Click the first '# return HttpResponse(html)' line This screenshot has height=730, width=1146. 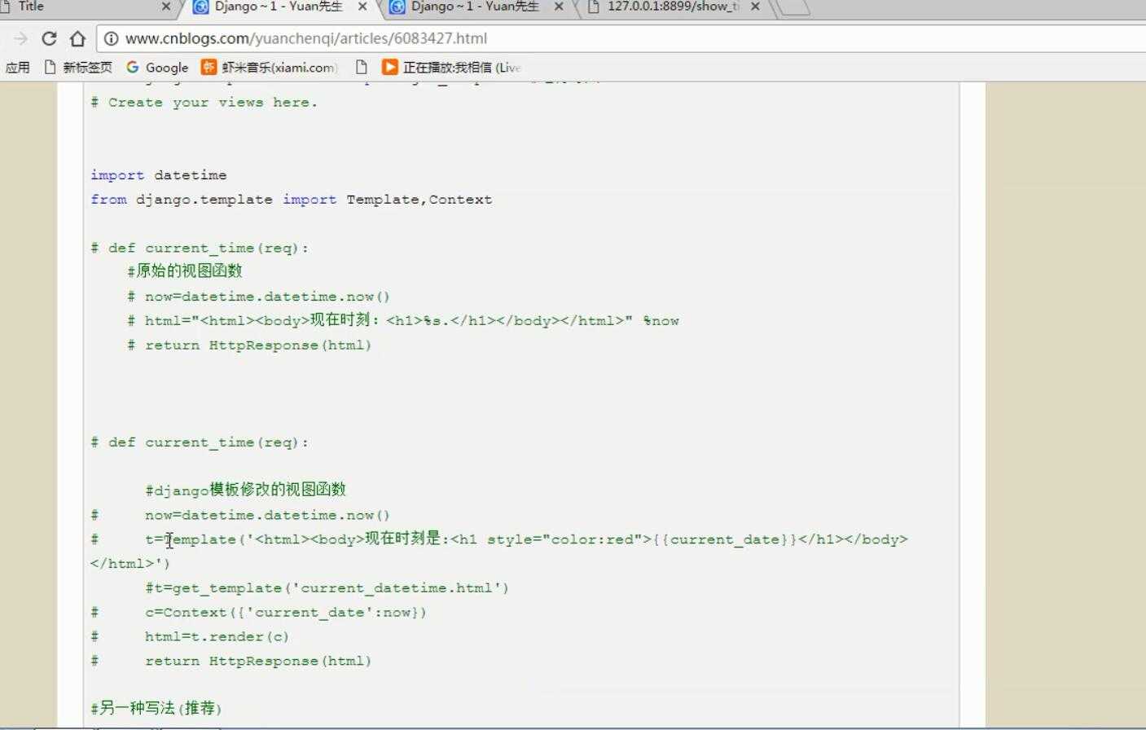[249, 345]
